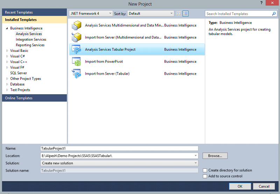Click the Import from Server (Tabular) icon
The width and height of the screenshot is (280, 194).
pos(76,74)
